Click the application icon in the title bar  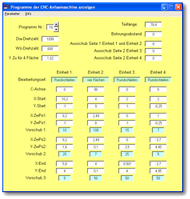pos(6,7)
